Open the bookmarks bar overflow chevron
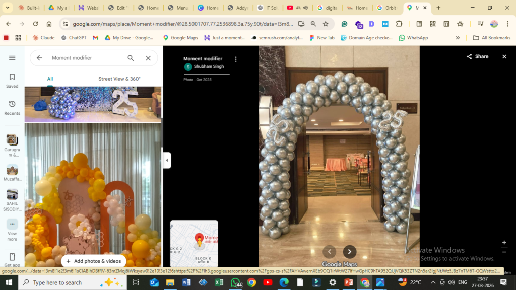 point(458,38)
